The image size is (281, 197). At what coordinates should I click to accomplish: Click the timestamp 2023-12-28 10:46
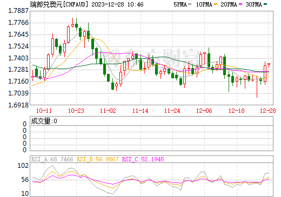[x=117, y=4]
